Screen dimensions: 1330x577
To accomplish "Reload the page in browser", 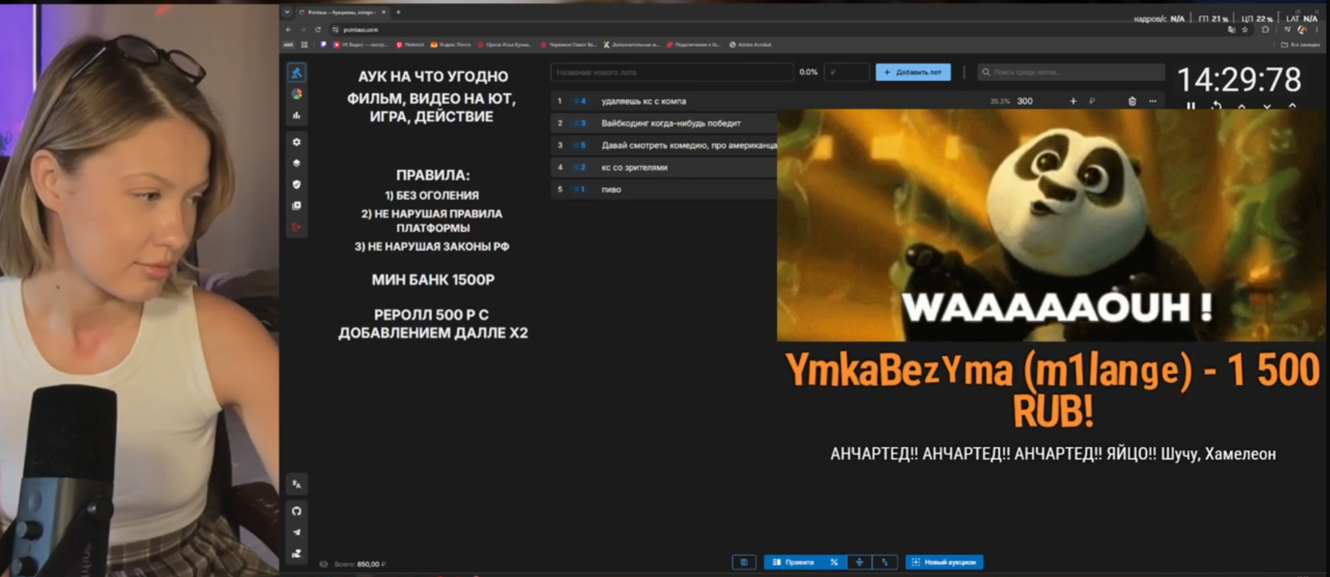I will pos(317,29).
